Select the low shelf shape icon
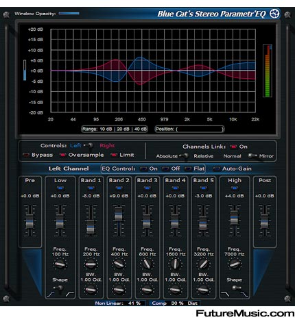Viewport: 295px width, 324px height. tap(51, 295)
